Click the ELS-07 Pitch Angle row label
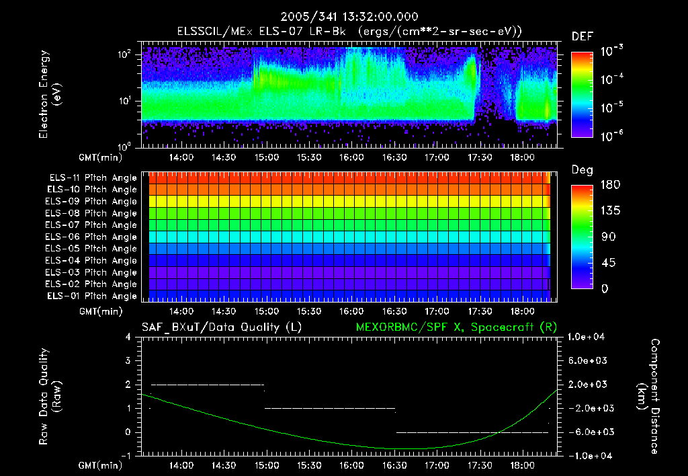This screenshot has width=688, height=476. coord(91,225)
